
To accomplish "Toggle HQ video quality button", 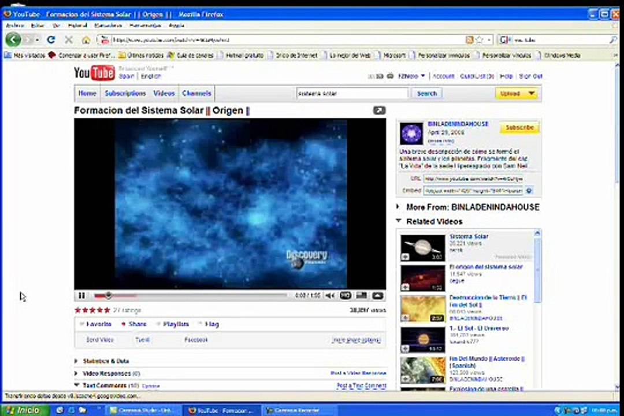I will [x=346, y=295].
